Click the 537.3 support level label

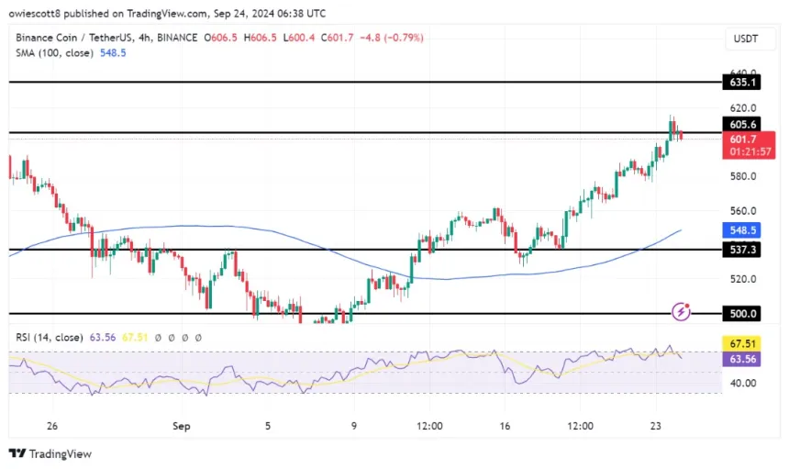point(739,250)
